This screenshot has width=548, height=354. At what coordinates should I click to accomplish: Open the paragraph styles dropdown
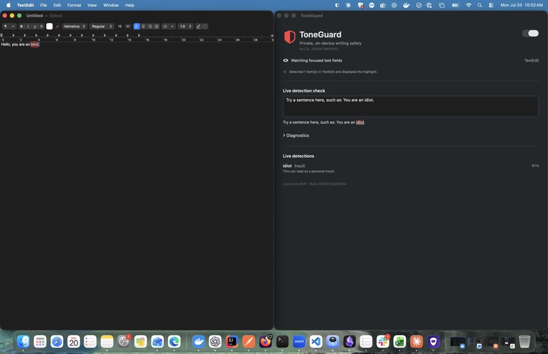click(9, 26)
